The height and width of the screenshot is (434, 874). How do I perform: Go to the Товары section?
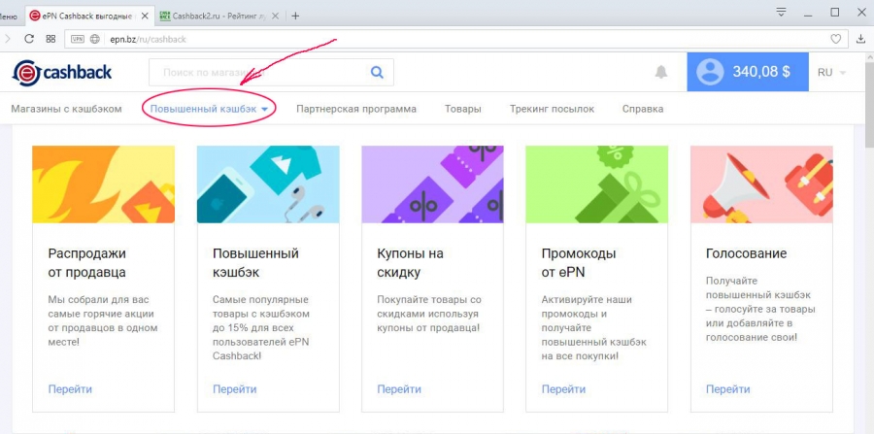pyautogui.click(x=462, y=109)
